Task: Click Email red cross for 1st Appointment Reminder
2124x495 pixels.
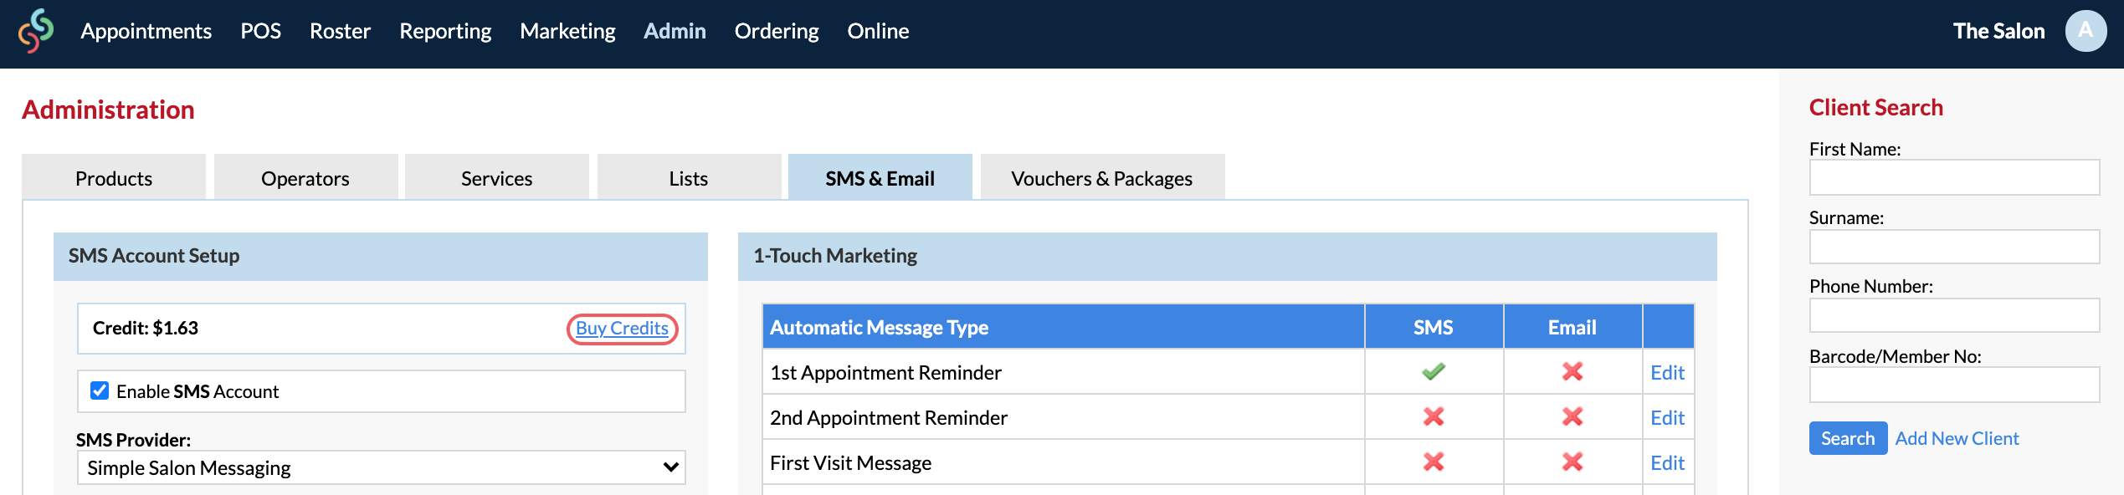Action: [x=1572, y=371]
